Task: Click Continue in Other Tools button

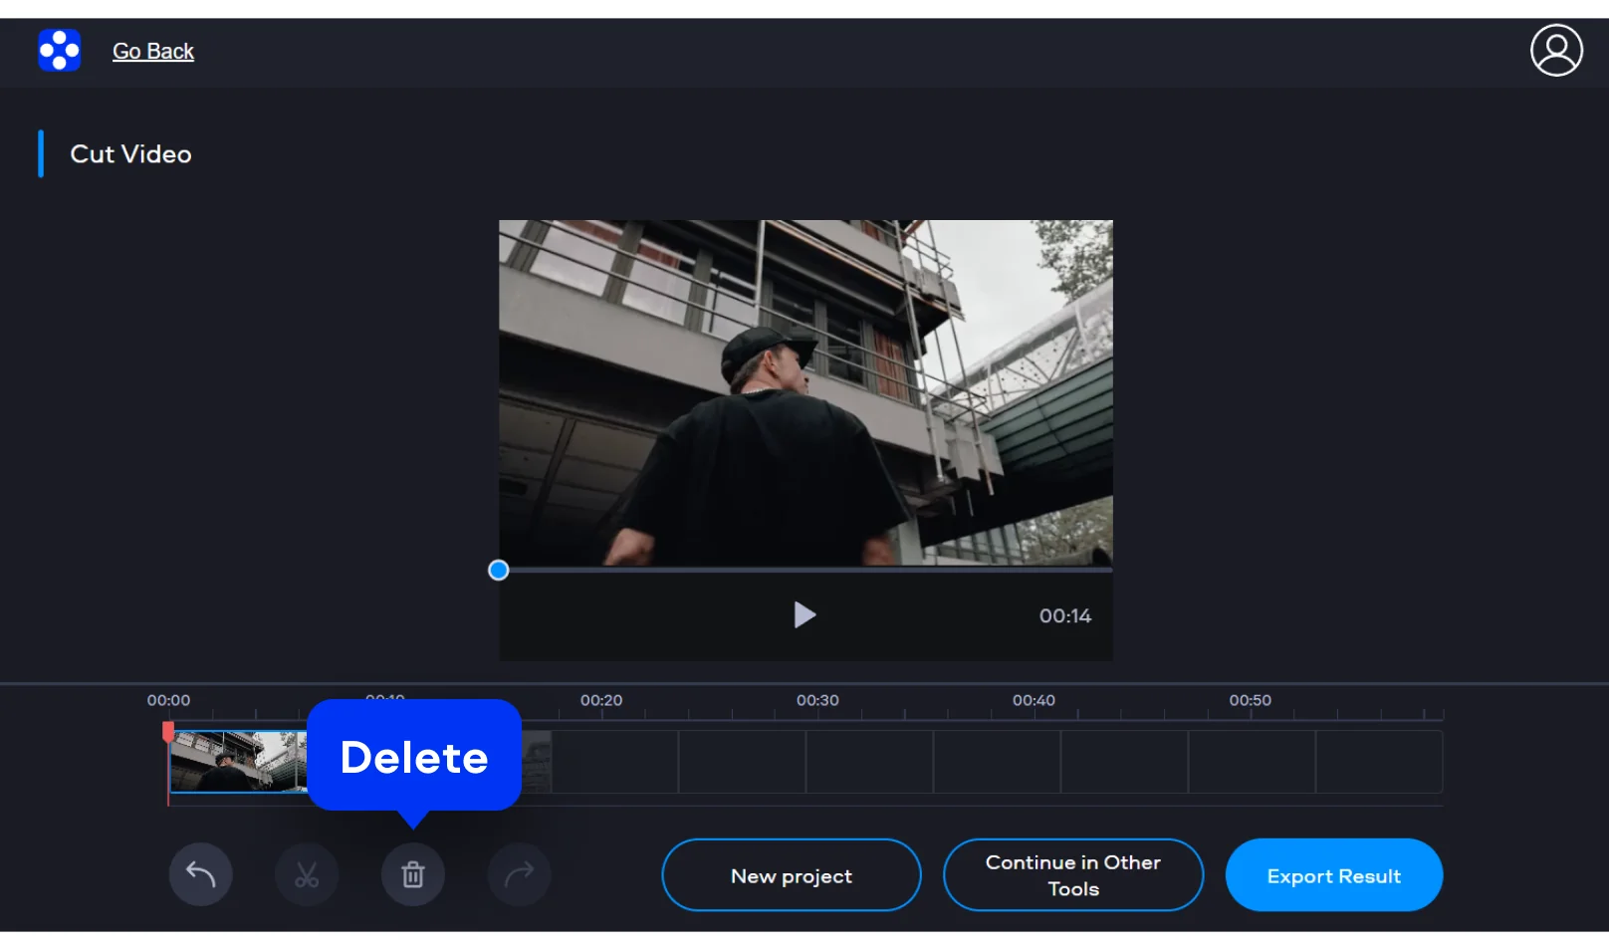Action: (x=1072, y=875)
